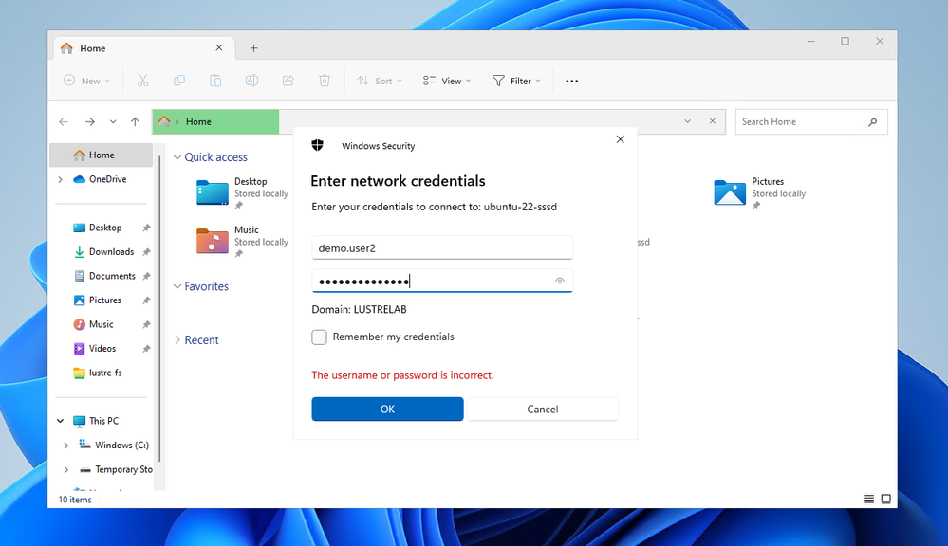
Task: Open lustre-fs folder in sidebar
Action: pyautogui.click(x=105, y=373)
